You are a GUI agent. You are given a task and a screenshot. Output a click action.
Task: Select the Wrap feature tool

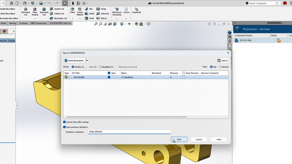pyautogui.click(x=101, y=9)
